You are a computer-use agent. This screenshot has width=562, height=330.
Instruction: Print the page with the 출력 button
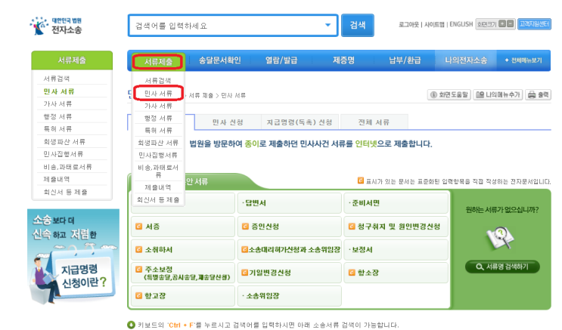point(538,95)
